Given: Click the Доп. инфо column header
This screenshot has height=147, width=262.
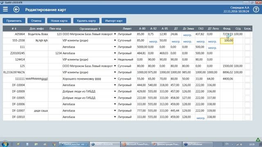Looking at the screenshot, I should (36, 29).
